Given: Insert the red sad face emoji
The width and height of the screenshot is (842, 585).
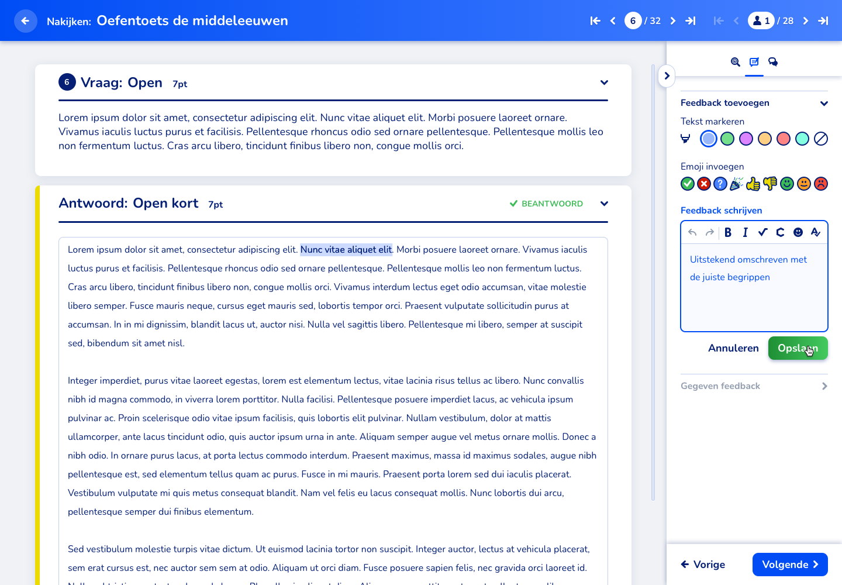Looking at the screenshot, I should click(821, 184).
